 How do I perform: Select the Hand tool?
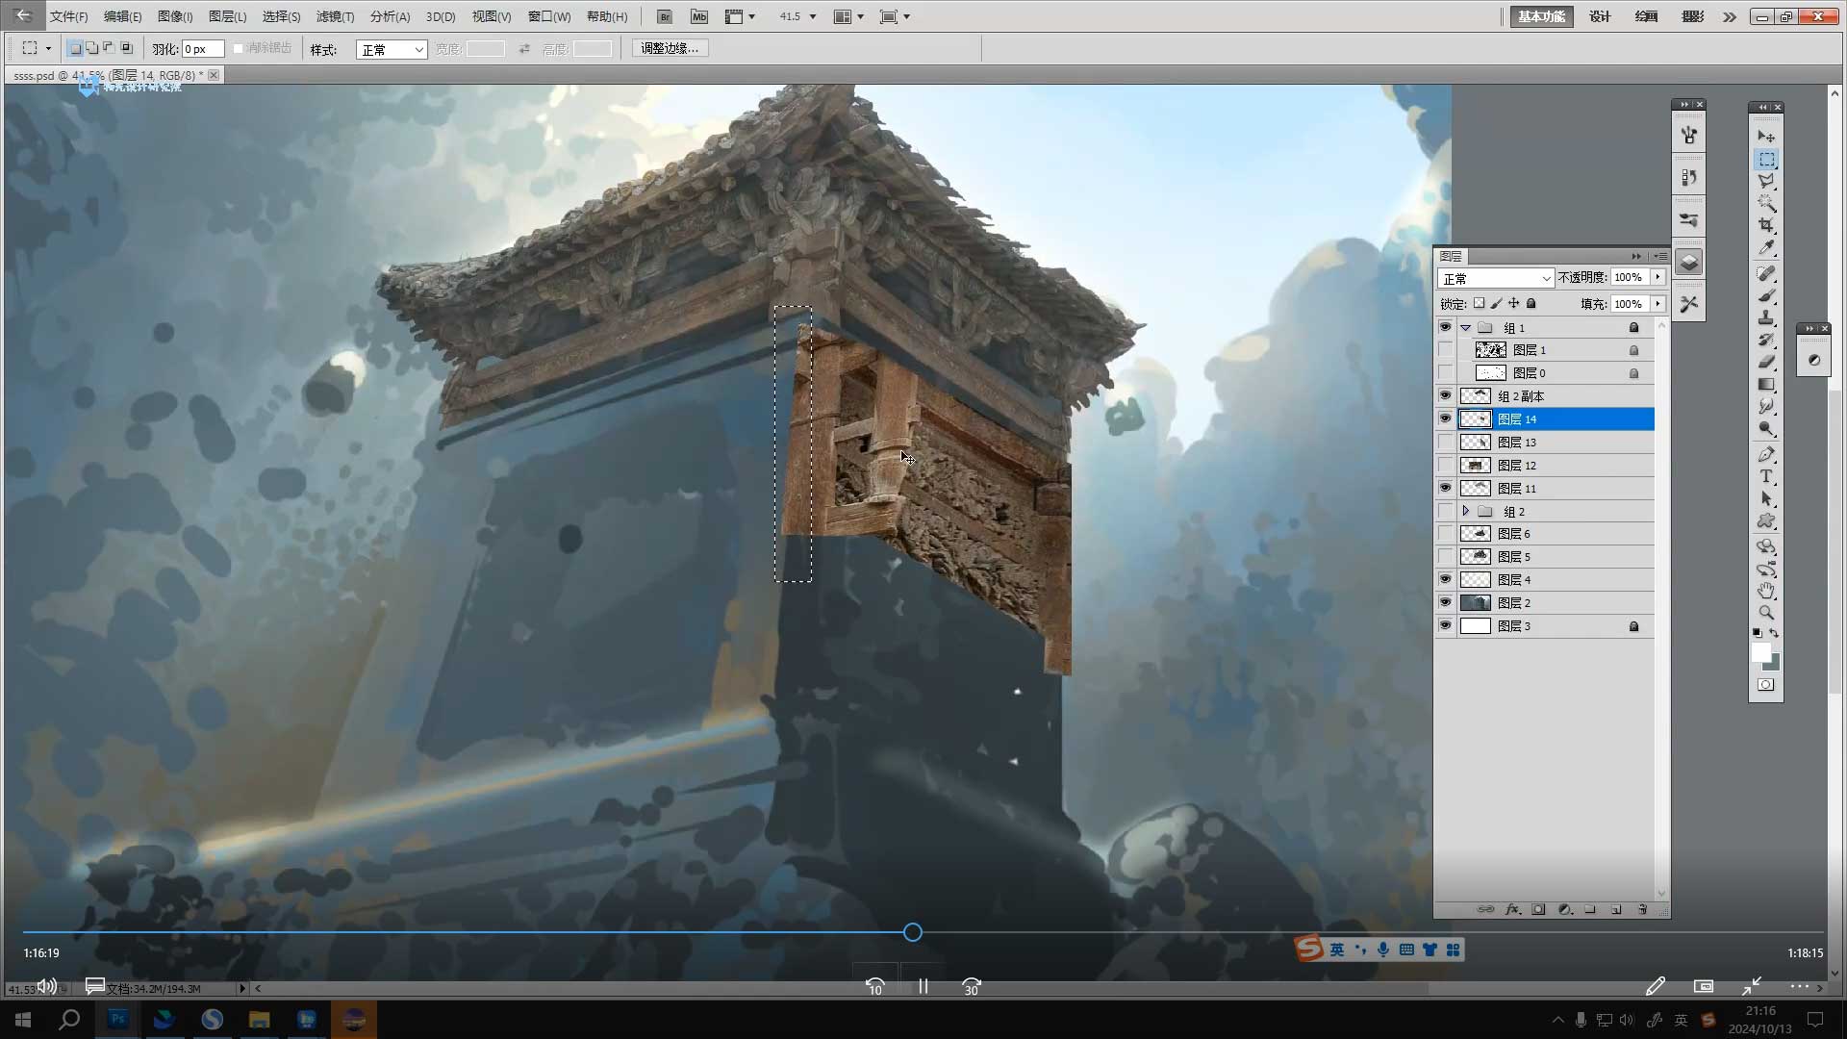click(1766, 591)
